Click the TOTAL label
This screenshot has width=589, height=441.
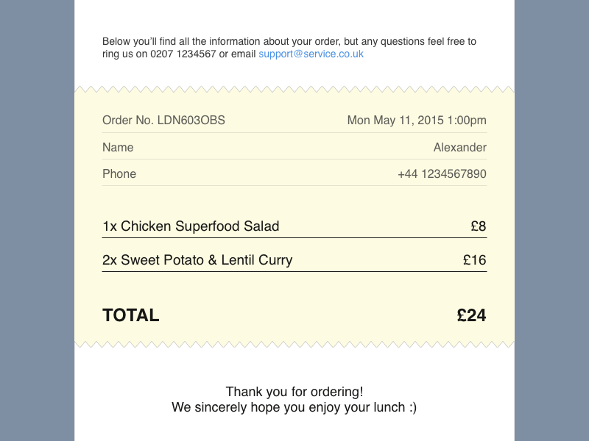(x=131, y=315)
